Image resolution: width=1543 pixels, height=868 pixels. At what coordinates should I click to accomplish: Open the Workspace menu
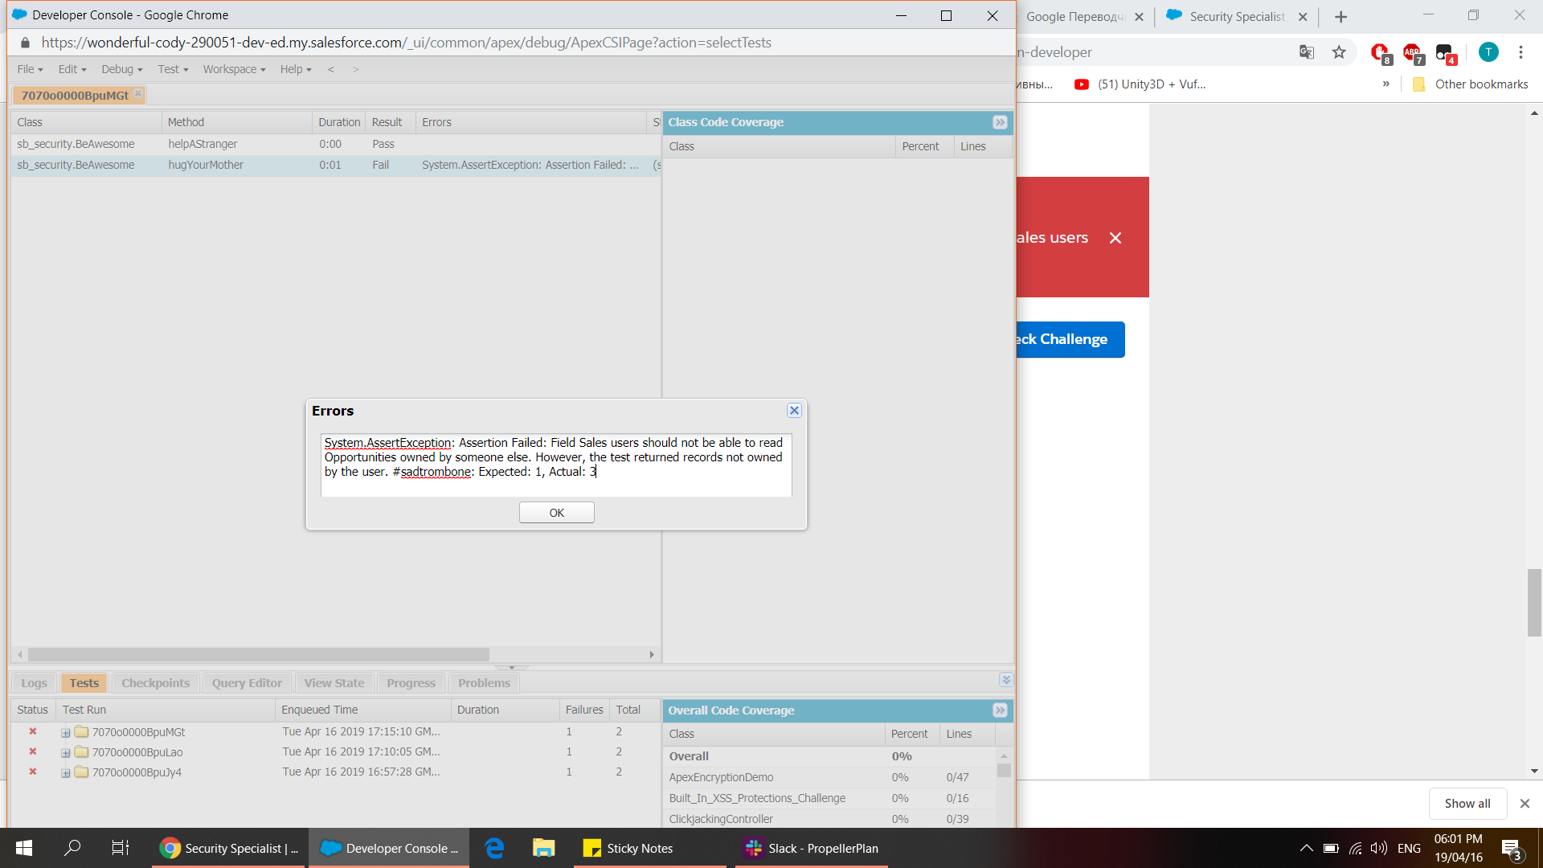click(234, 69)
